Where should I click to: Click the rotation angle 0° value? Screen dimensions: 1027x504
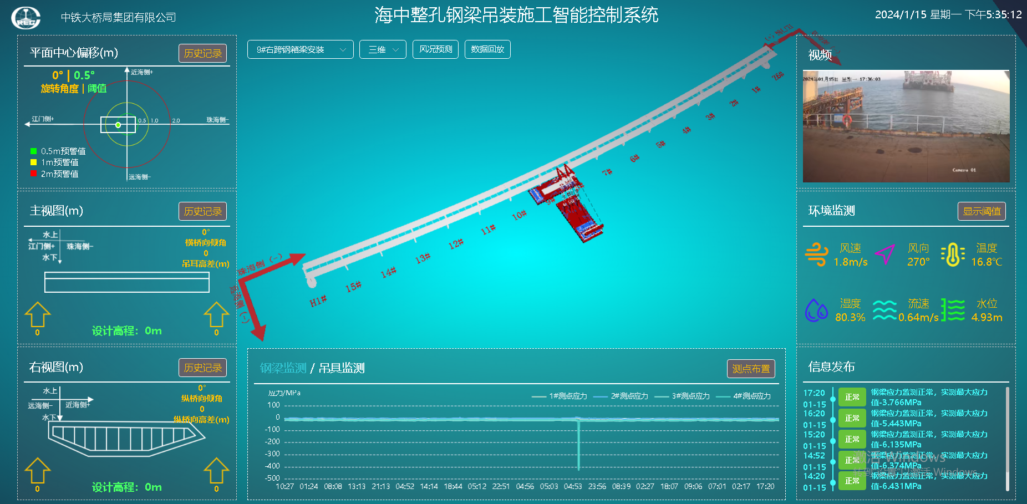click(x=58, y=75)
